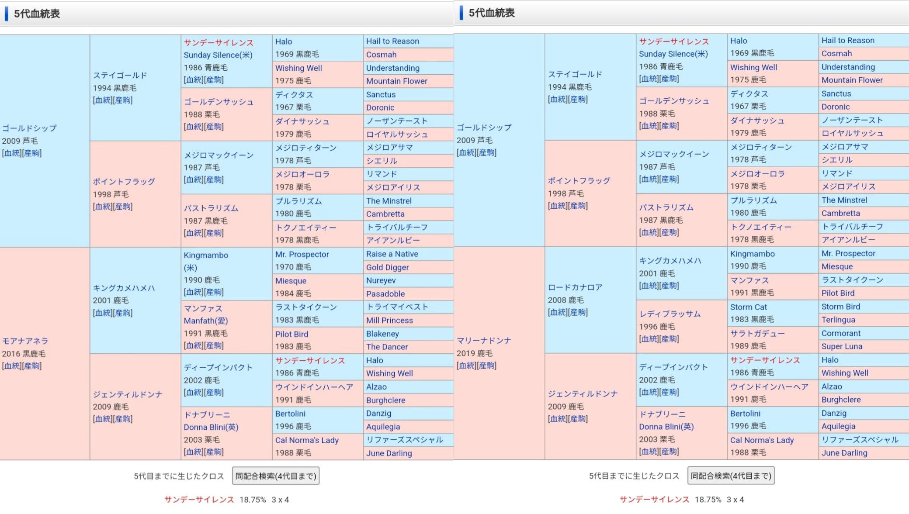This screenshot has width=909, height=514.
Task: Open left table's ウインドインハーヘア link
Action: point(314,387)
